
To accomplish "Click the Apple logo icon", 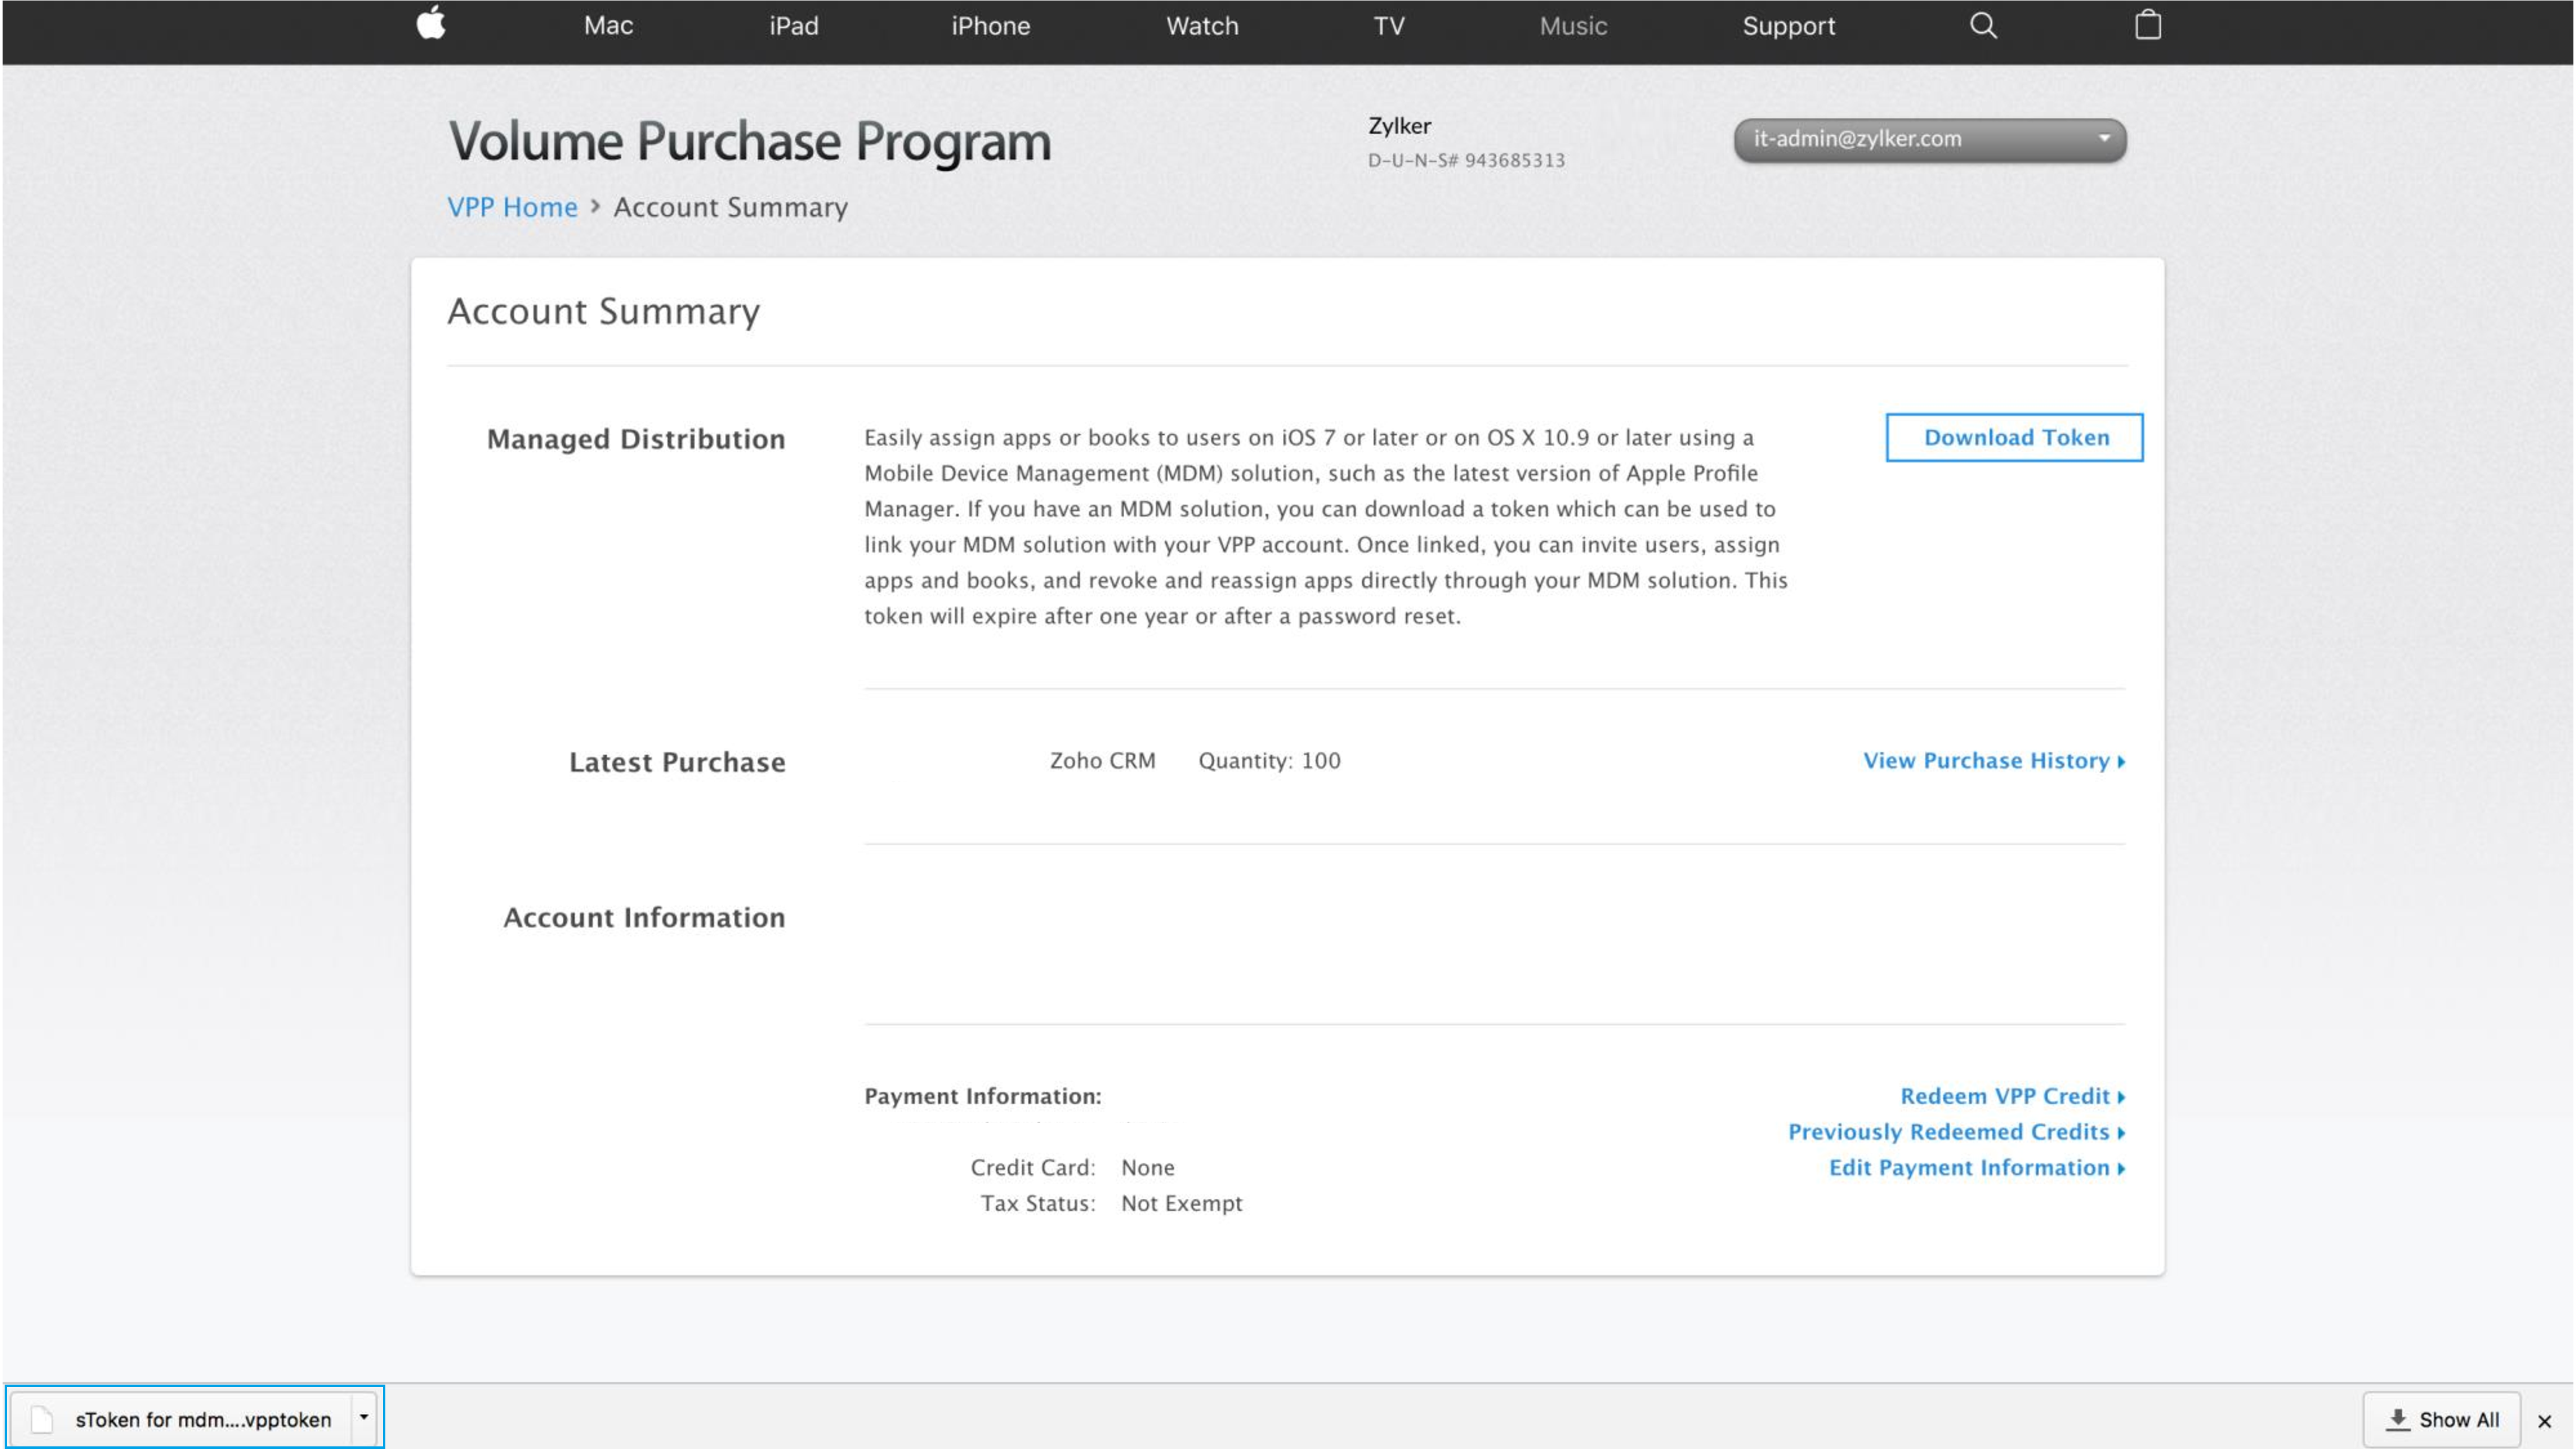I will point(431,23).
